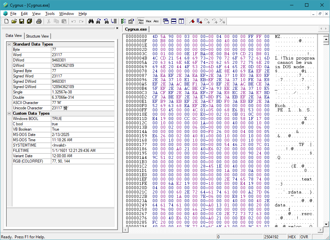Click offset 0000004B in hex view

(137, 58)
